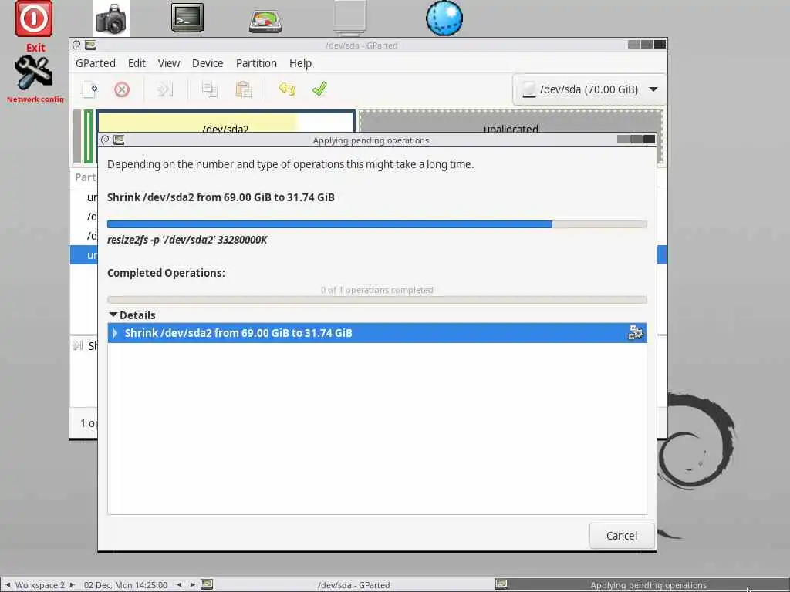Click the completed operations progress bar

tap(376, 300)
